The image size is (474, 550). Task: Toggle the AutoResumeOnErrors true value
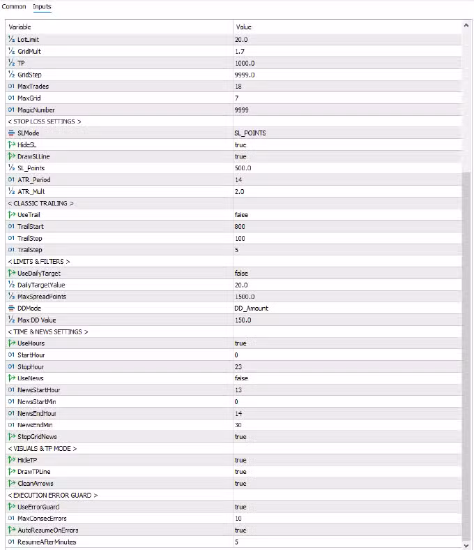240,530
